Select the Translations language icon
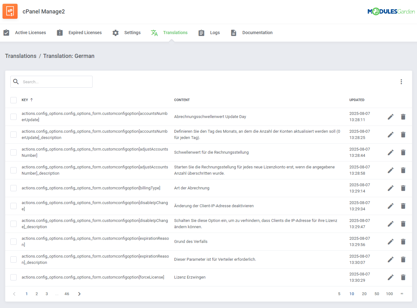417x308 pixels. click(x=154, y=33)
